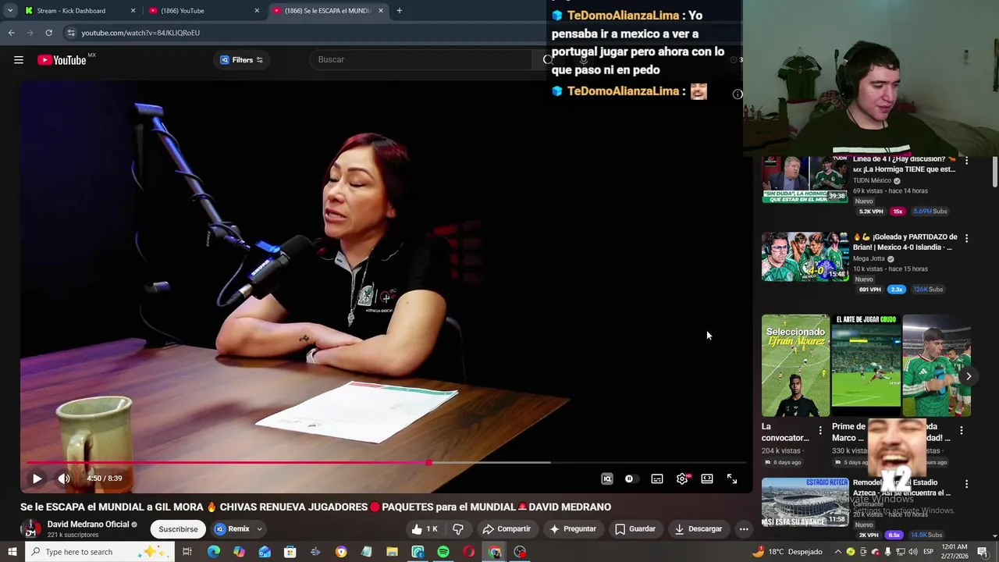
Task: Open the tab search dropdown arrow
Action: 10,11
